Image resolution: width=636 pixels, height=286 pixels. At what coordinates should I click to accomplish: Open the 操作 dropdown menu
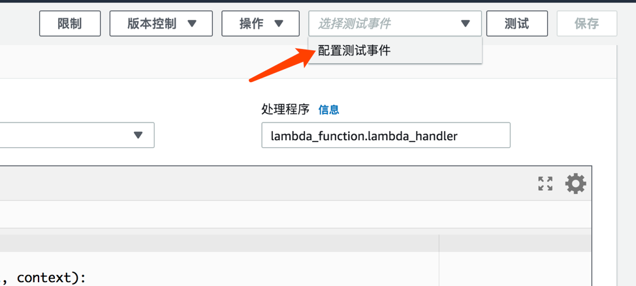point(261,23)
